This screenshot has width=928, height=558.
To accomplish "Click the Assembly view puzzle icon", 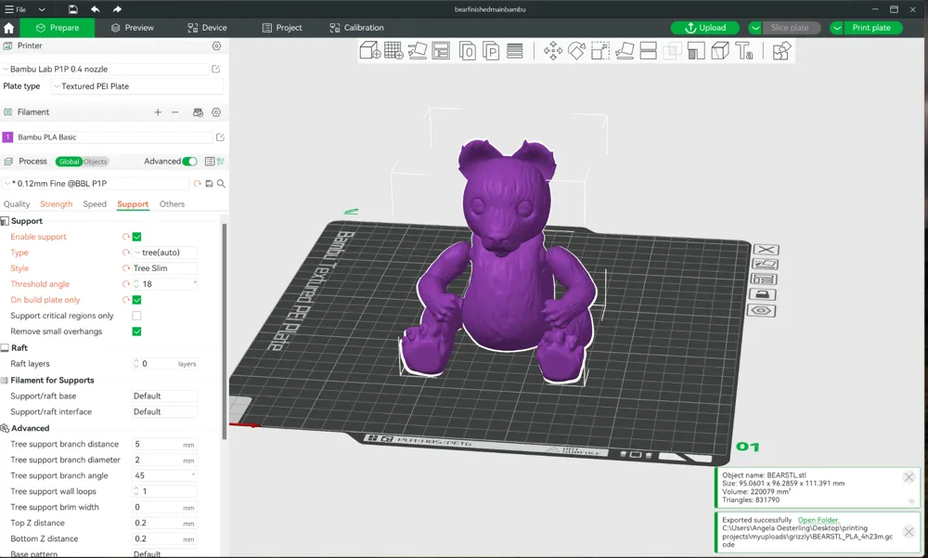I will coord(781,51).
